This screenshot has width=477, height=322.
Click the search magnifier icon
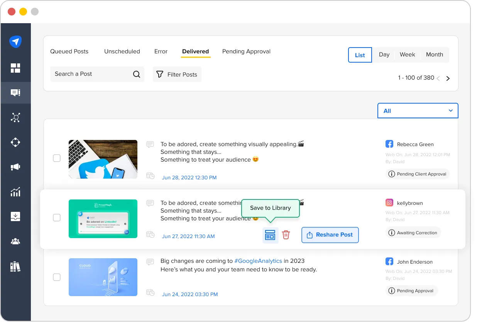click(x=137, y=74)
